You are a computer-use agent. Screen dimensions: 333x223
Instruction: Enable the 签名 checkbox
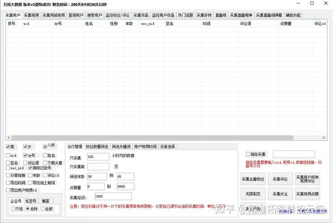click(x=8, y=163)
